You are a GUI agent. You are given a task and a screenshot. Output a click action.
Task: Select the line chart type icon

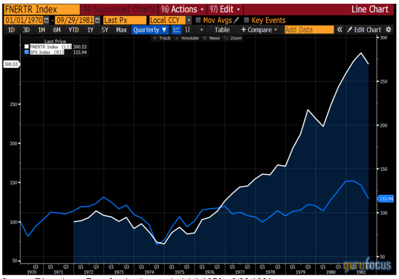[x=177, y=30]
